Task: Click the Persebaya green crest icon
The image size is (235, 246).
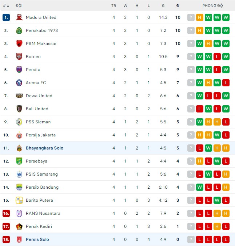Action: point(19,161)
